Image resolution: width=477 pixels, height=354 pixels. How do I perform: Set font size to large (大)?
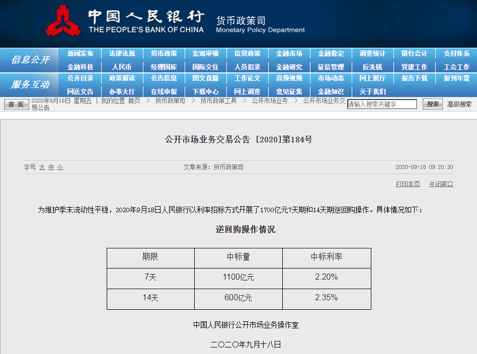pos(42,167)
